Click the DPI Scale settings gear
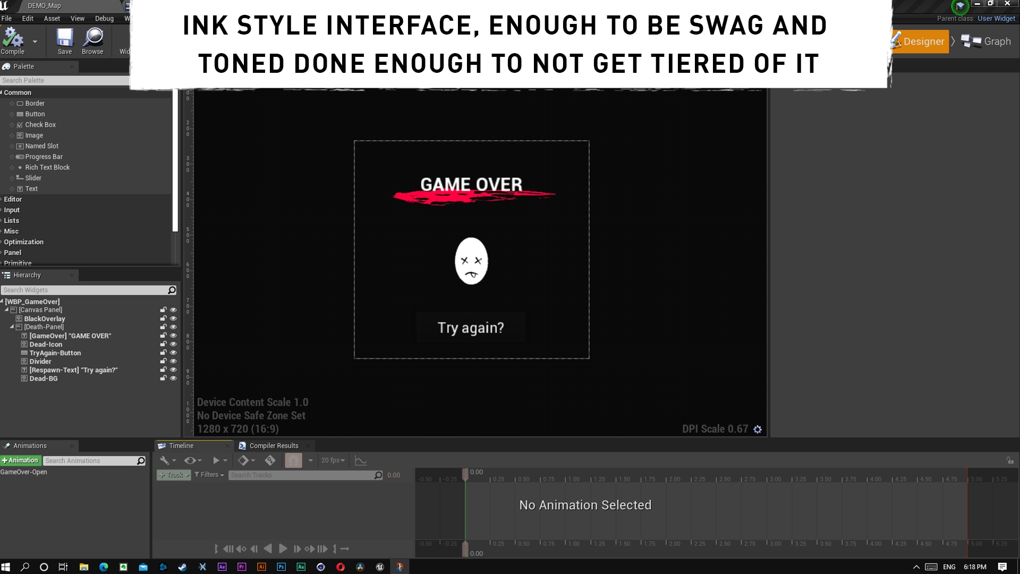This screenshot has height=574, width=1020. [758, 429]
